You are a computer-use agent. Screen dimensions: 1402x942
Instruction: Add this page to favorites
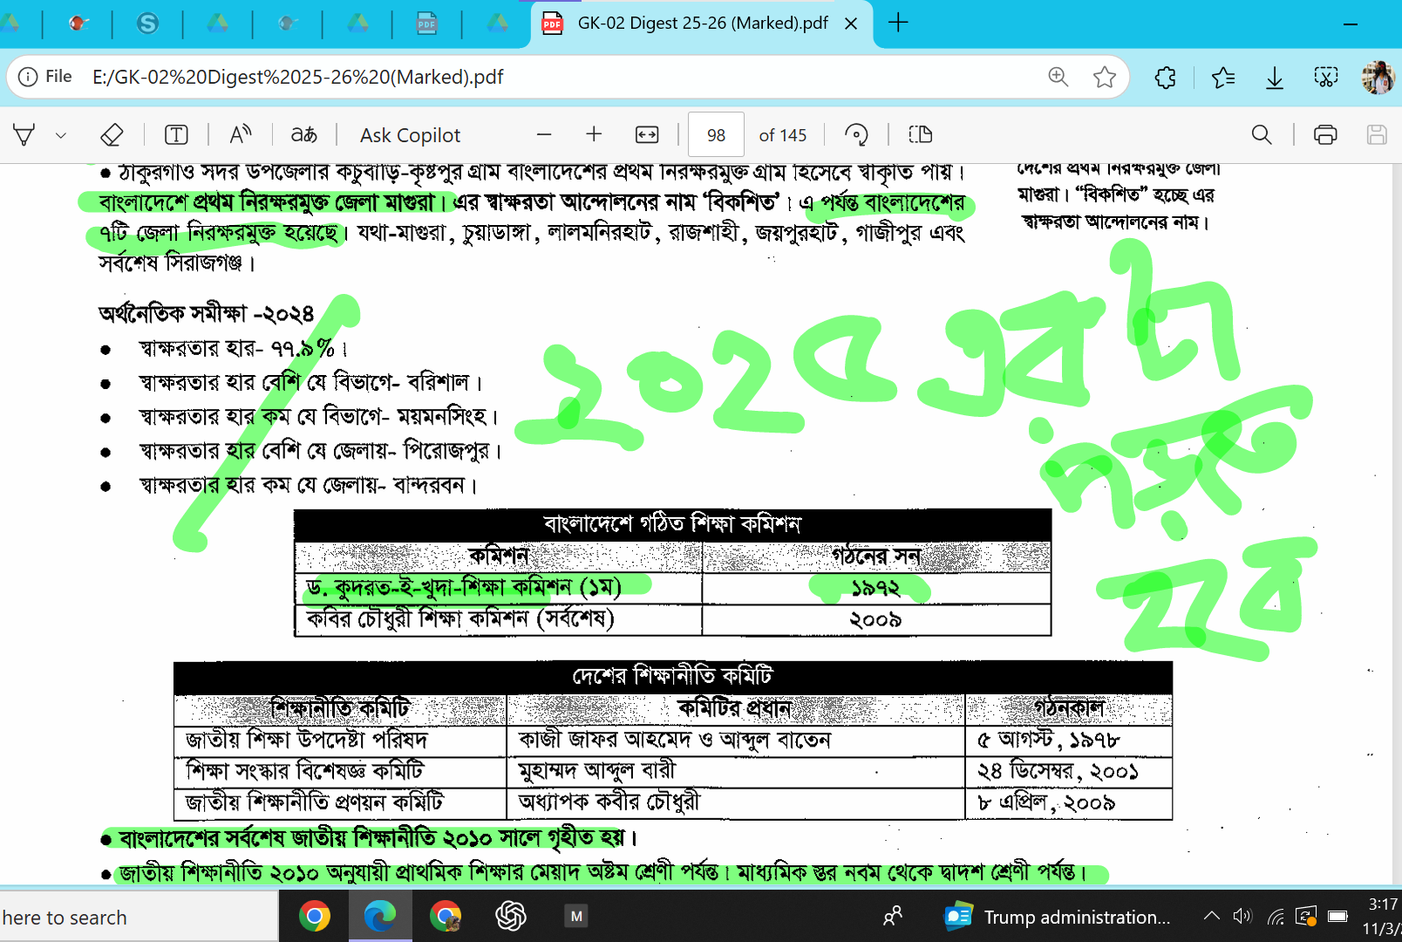pos(1104,78)
